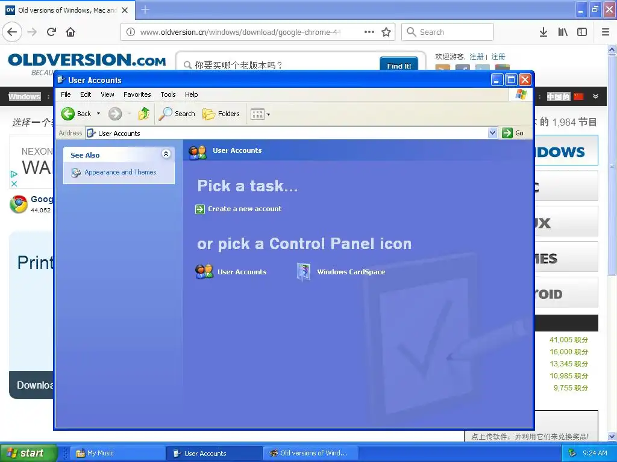The width and height of the screenshot is (617, 462).
Task: Switch to User Accounts taskbar item
Action: coord(214,454)
